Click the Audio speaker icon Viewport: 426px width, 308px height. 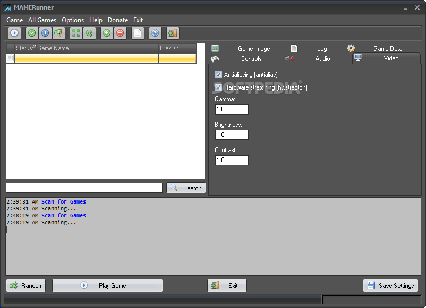tap(289, 58)
